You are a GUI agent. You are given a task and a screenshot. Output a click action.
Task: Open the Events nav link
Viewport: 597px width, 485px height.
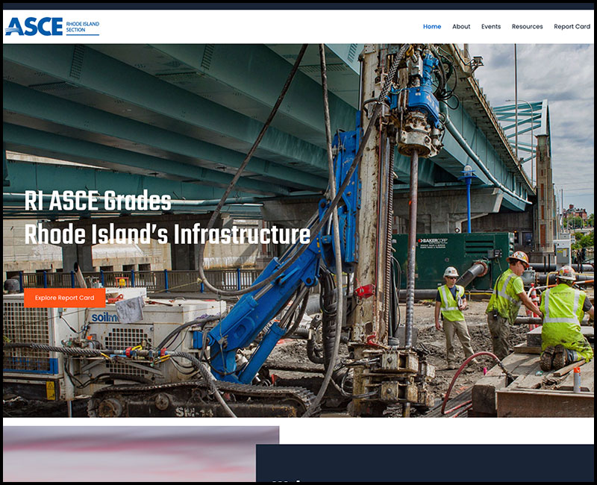coord(491,27)
